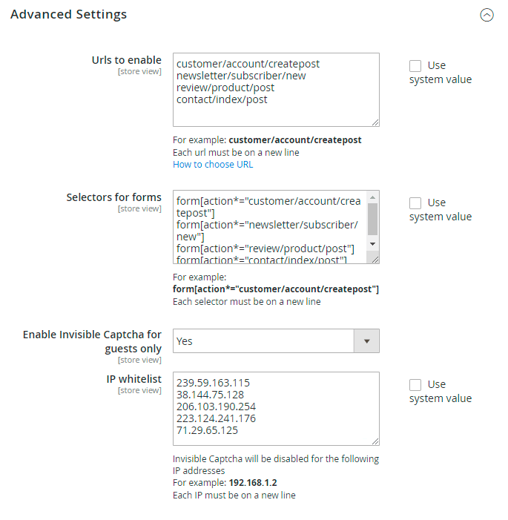Click the IP whitelist field label
Screen dimensions: 508x520
click(x=133, y=379)
